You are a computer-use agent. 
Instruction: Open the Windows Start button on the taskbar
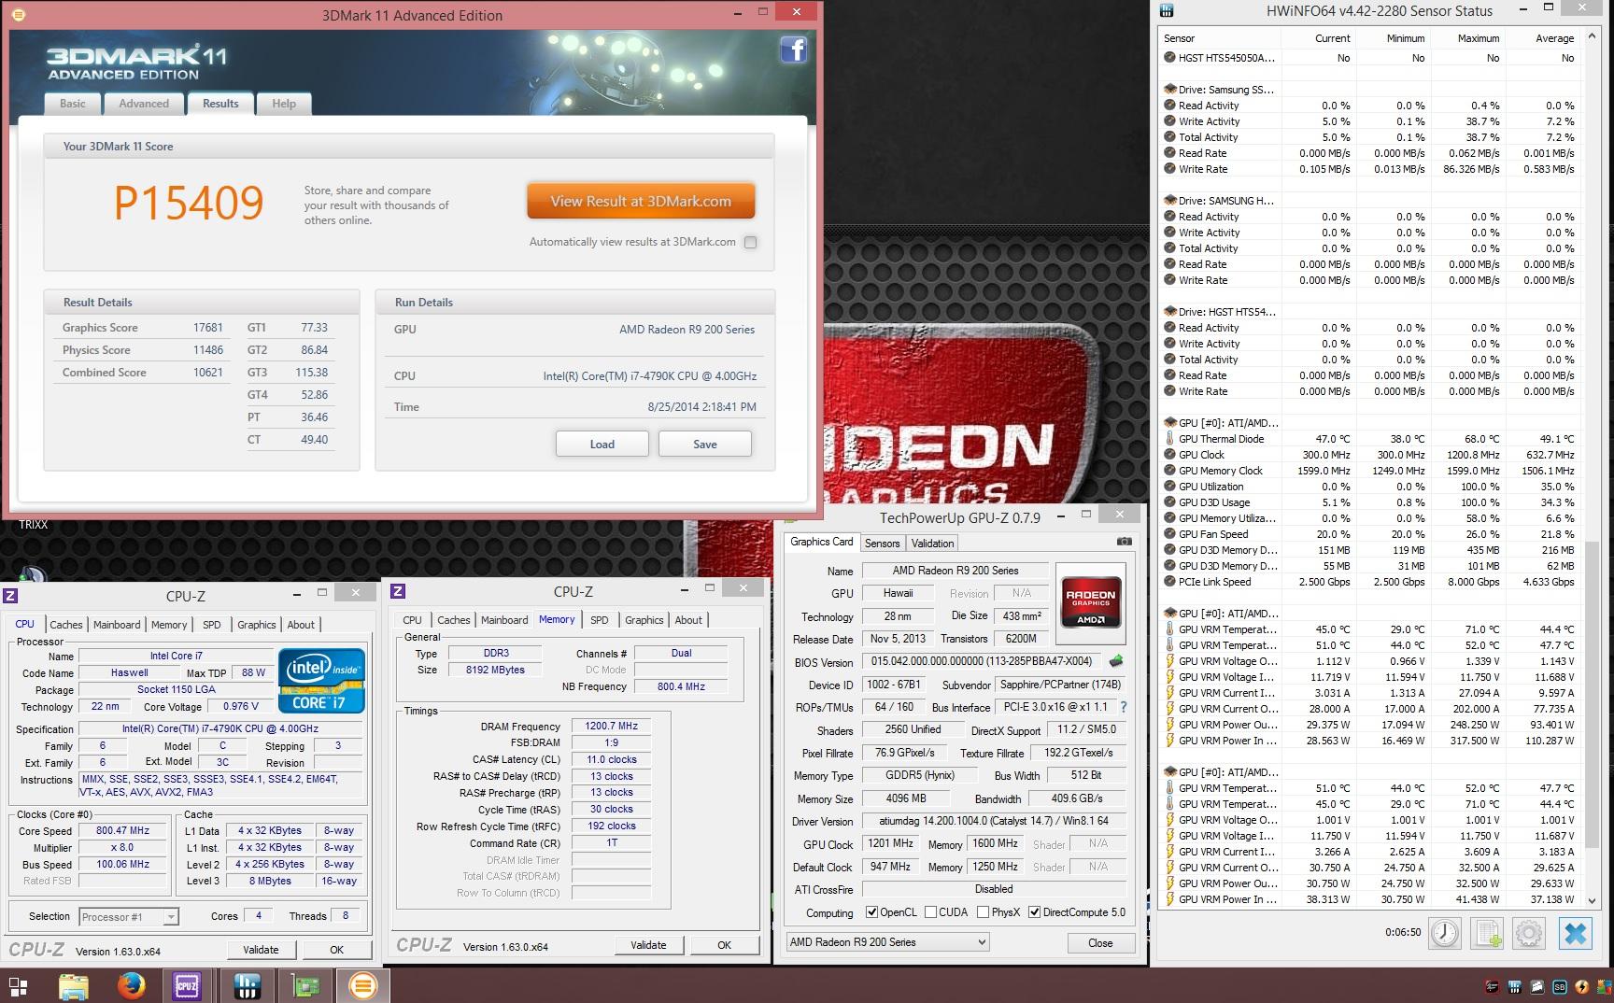click(x=18, y=986)
